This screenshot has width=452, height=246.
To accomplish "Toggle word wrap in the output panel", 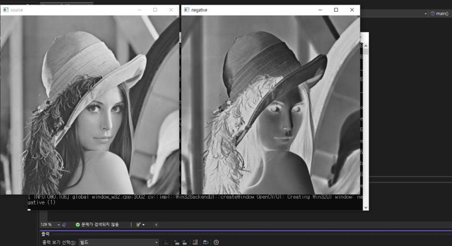I will [206, 242].
